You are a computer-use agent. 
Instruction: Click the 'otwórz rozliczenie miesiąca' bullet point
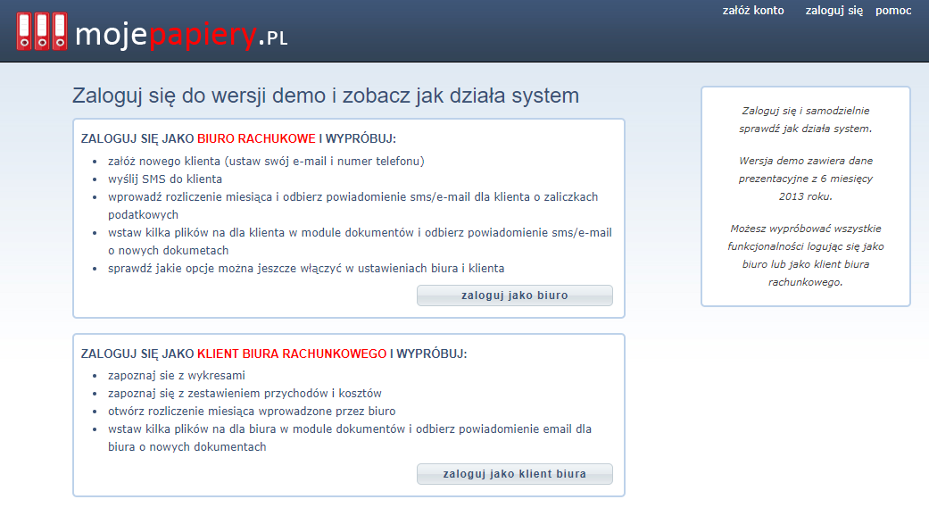[x=252, y=412]
